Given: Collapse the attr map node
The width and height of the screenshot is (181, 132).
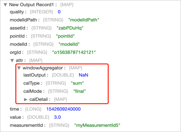Looking at the screenshot, I should tap(12, 60).
